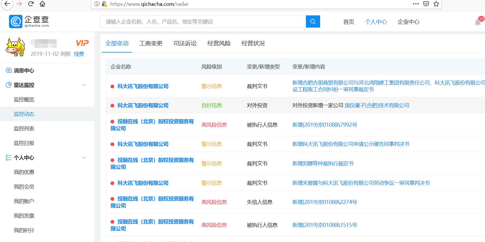The width and height of the screenshot is (485, 242).
Task: Open 新增刘娜等仲裁执行裁定书 link
Action: 323,164
